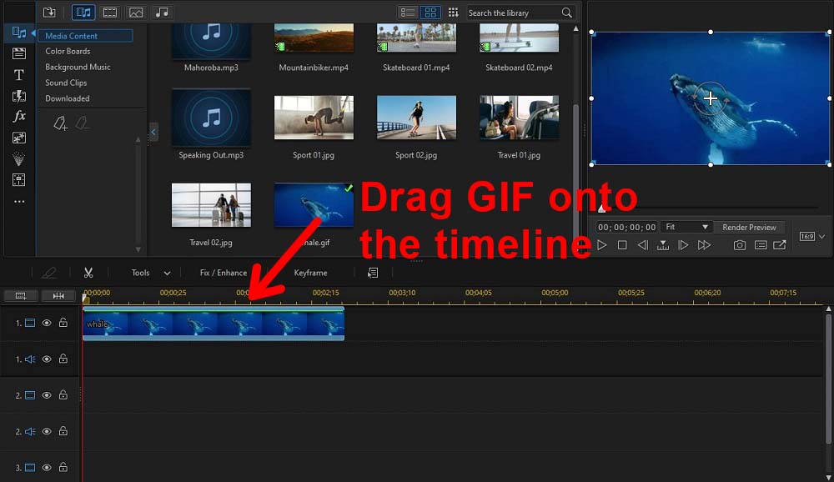
Task: Open the Effects fx room
Action: [18, 116]
